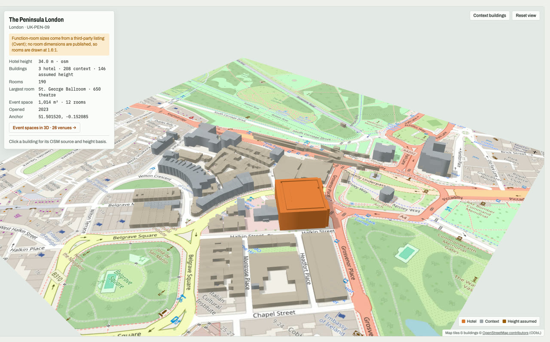
Task: Click the hotel height value 34.0 m · osm
Action: (53, 61)
